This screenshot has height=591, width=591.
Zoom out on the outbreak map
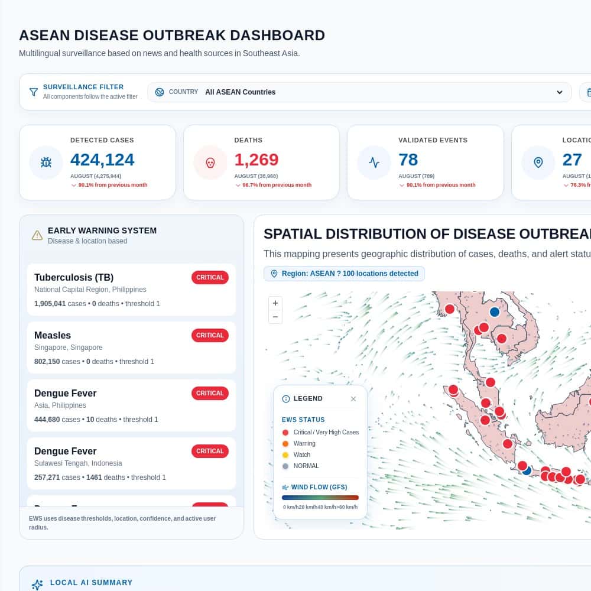(275, 317)
